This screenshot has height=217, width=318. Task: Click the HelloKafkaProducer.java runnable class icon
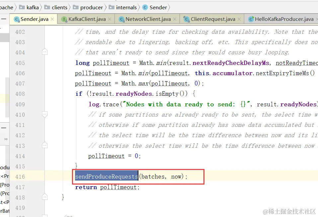[x=251, y=19]
